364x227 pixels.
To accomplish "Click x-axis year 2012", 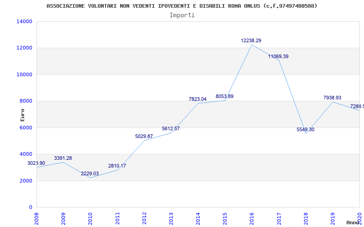I will [144, 218].
